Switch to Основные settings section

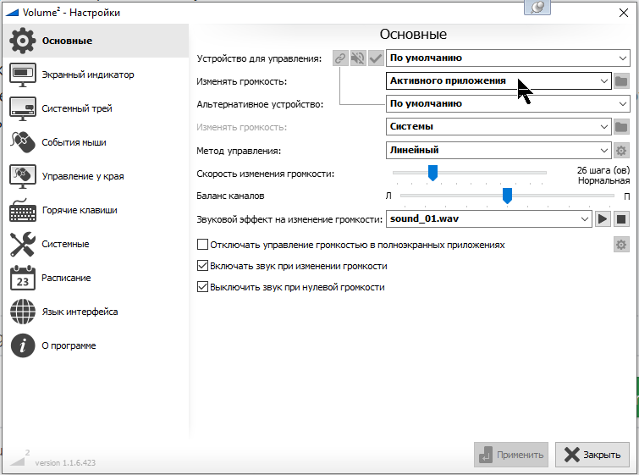pos(96,41)
